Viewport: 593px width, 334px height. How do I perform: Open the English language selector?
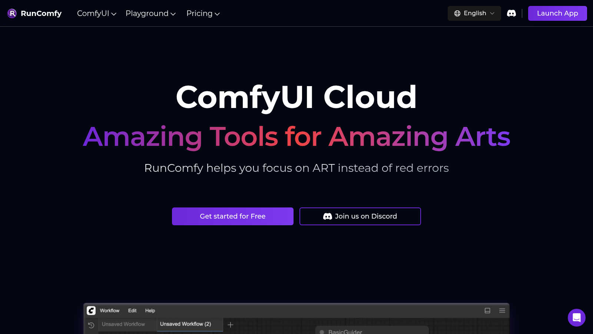pyautogui.click(x=474, y=13)
